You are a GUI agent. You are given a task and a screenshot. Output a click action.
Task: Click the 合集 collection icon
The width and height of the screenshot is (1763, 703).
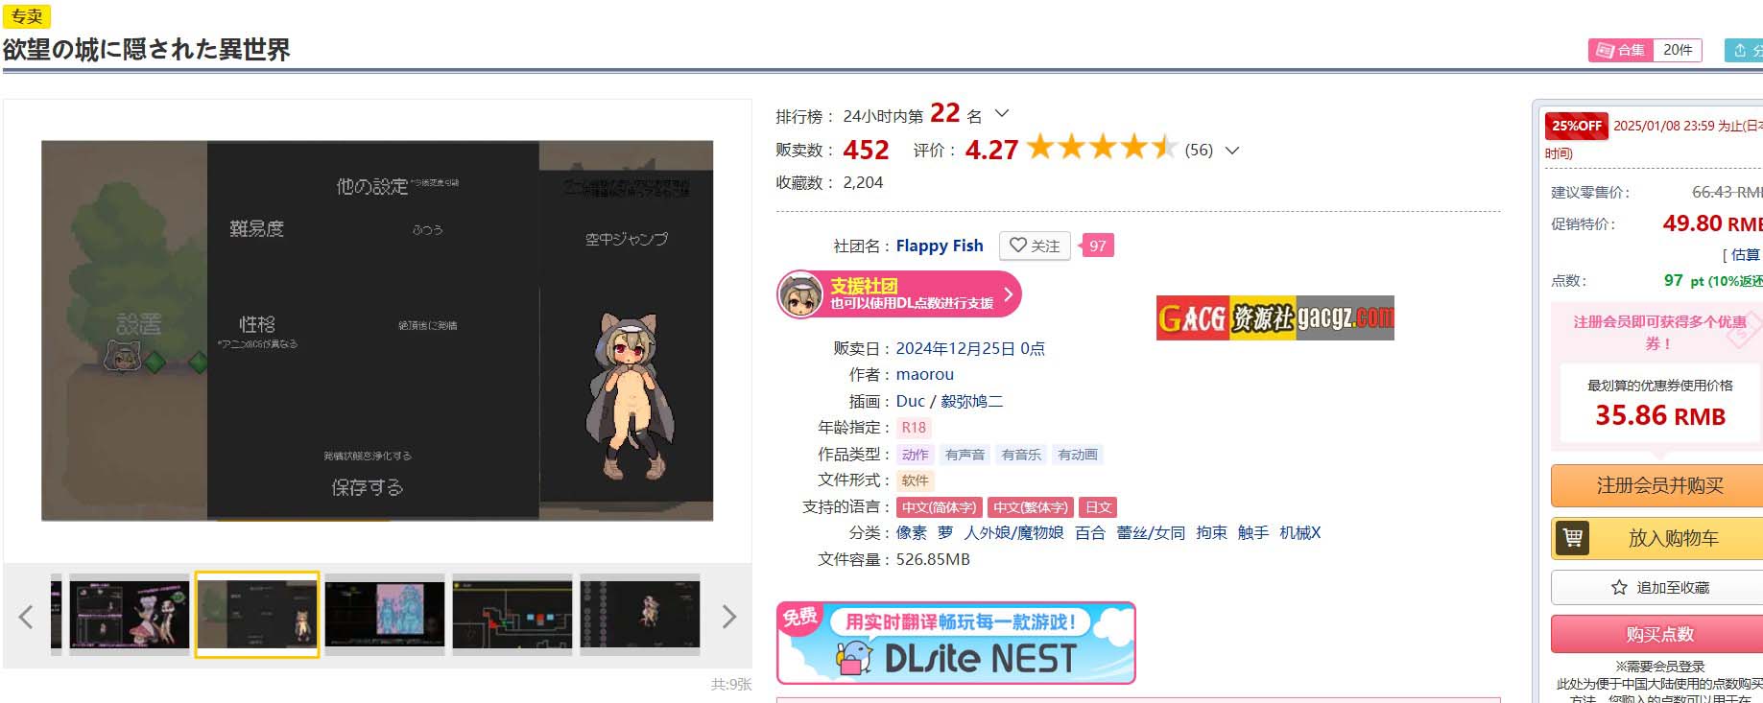(x=1604, y=50)
